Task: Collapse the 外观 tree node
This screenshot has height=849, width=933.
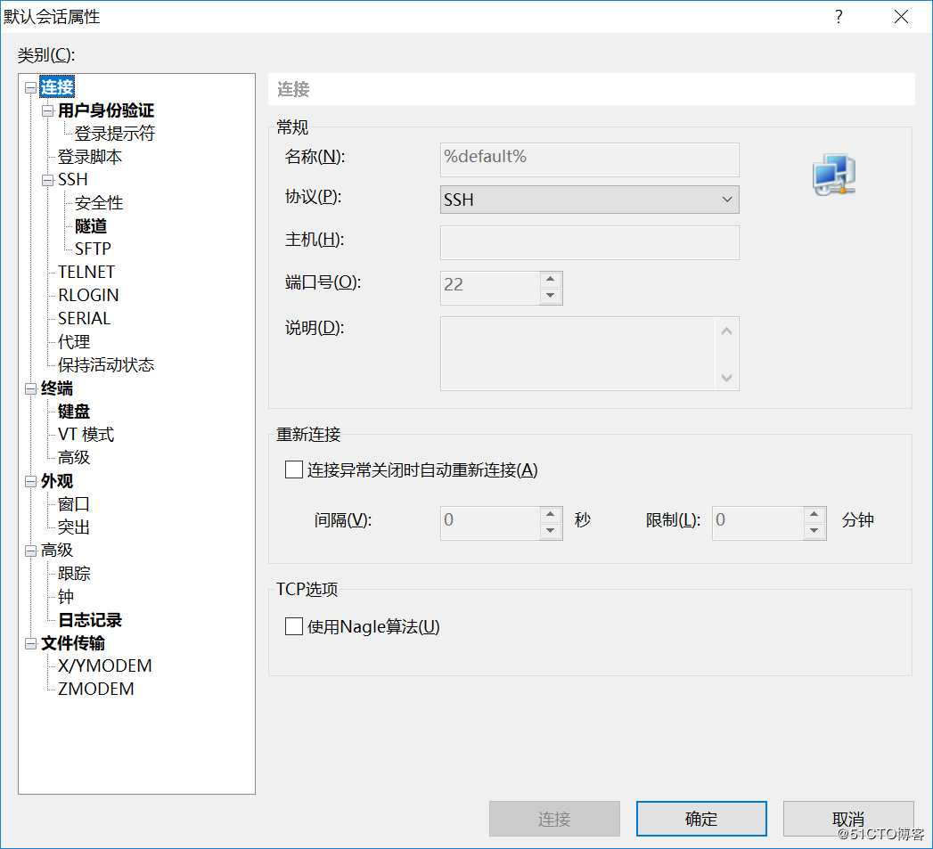Action: pyautogui.click(x=30, y=481)
